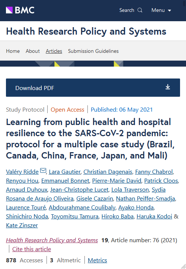Image resolution: width=186 pixels, height=269 pixels.
Task: Open the About tab
Action: tap(33, 51)
